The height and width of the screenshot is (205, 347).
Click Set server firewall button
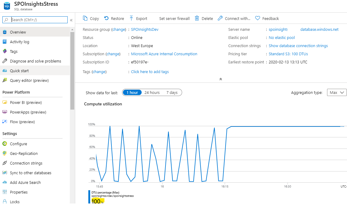pos(174,19)
